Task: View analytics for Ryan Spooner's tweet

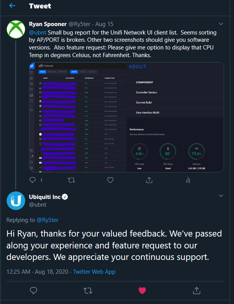Action: [188, 180]
